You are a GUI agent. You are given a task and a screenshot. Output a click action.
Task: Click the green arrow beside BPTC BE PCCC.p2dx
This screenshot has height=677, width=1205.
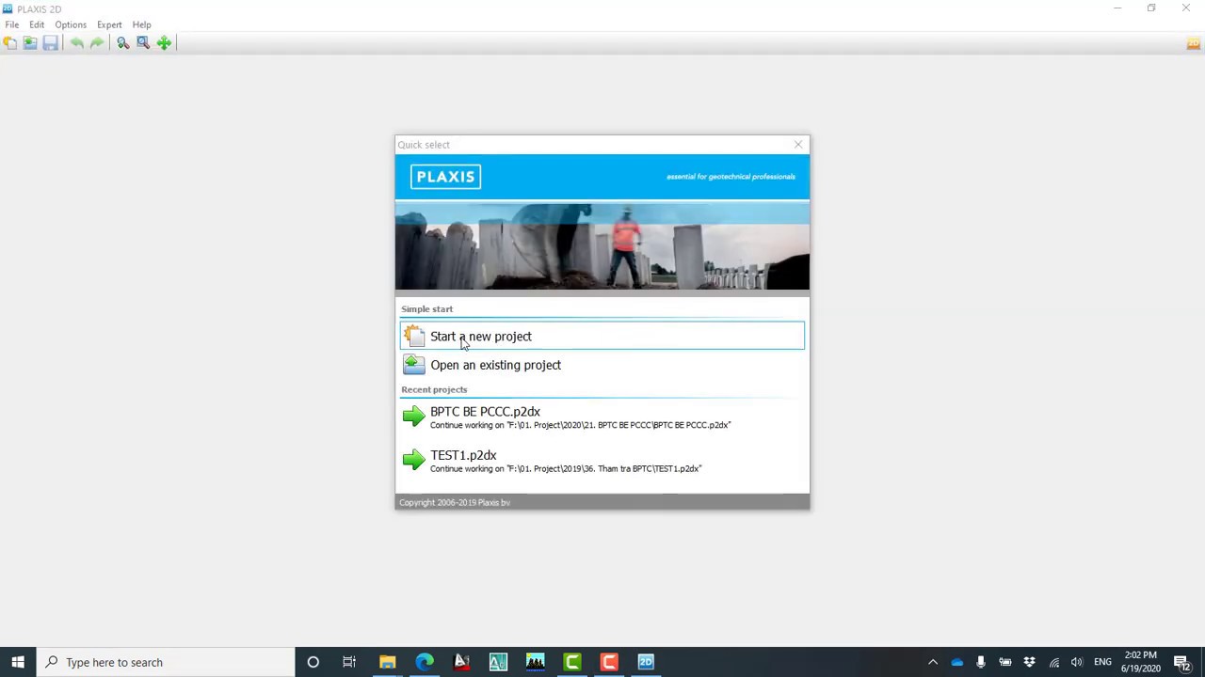(413, 416)
